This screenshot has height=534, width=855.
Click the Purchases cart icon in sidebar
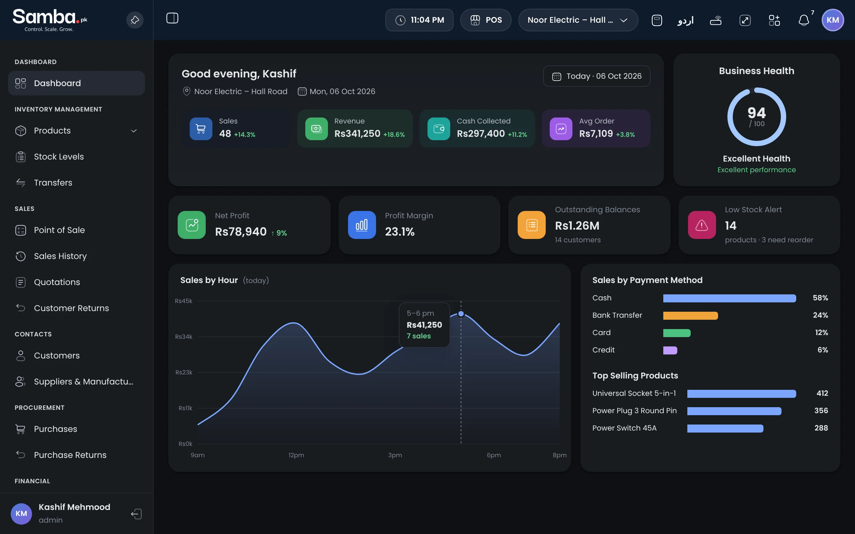point(20,429)
